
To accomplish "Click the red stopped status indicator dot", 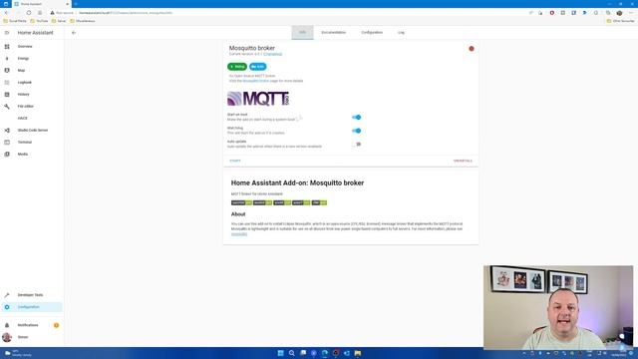I will coord(472,49).
